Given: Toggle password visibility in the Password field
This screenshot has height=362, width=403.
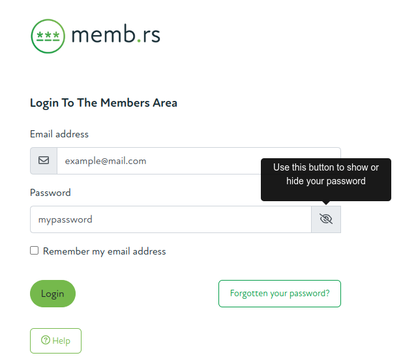Looking at the screenshot, I should (326, 219).
